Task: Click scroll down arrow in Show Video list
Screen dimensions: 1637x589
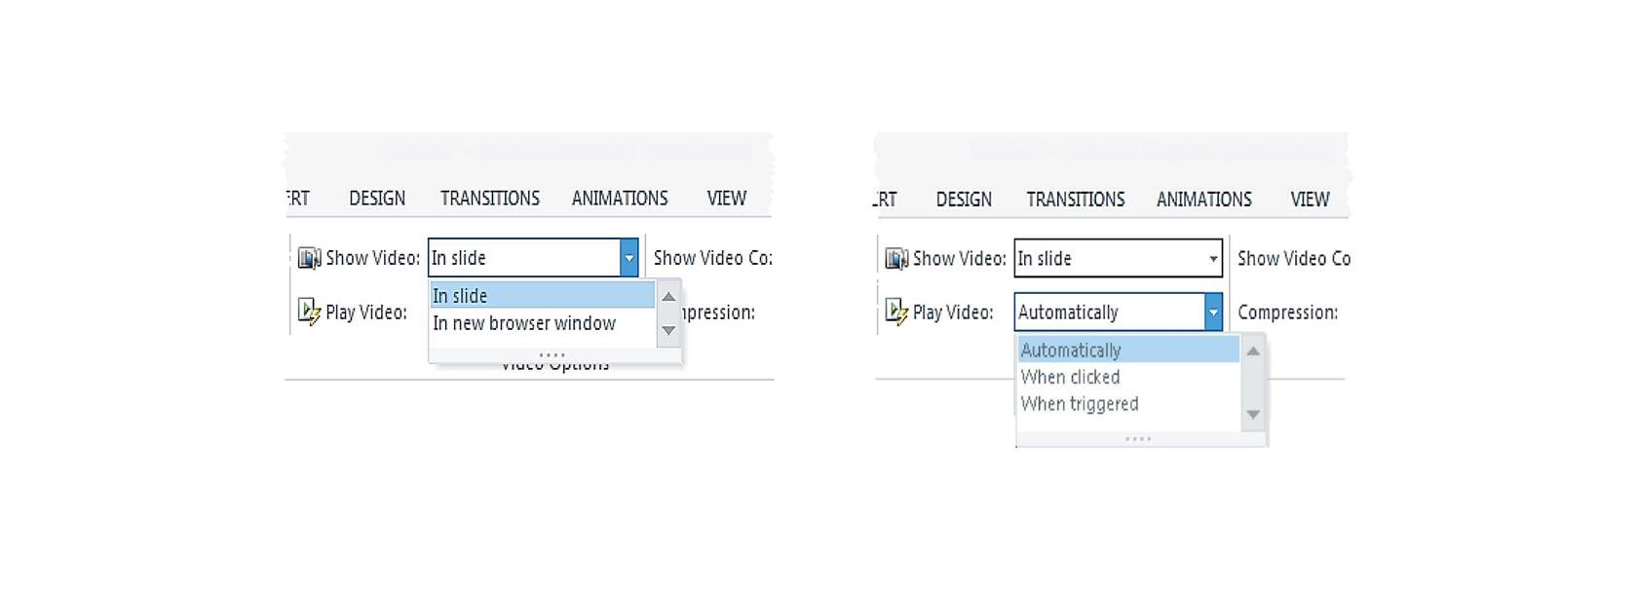Action: [x=668, y=330]
